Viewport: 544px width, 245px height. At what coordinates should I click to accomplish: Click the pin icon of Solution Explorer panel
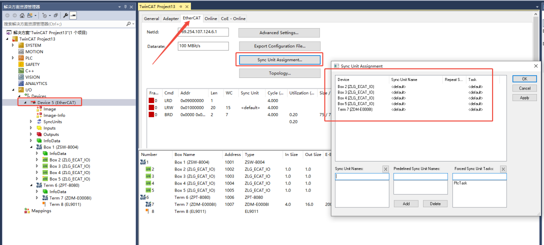coord(125,7)
